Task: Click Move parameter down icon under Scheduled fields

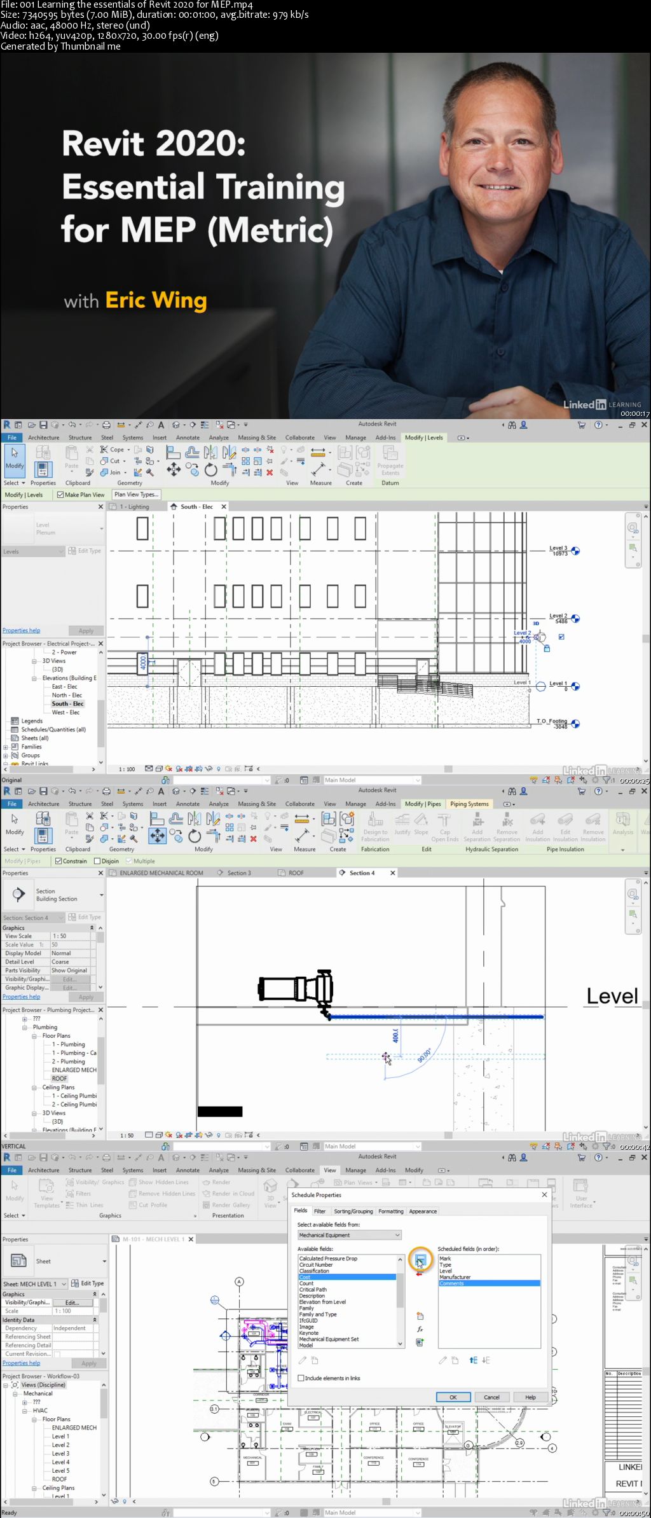Action: [x=486, y=1360]
